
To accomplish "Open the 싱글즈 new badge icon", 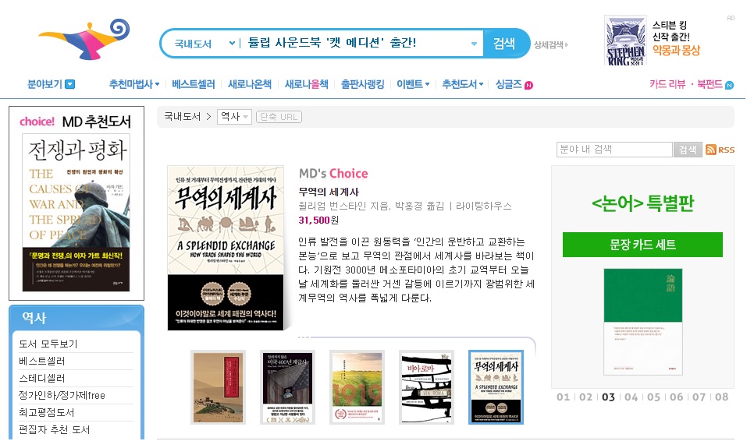I will [528, 85].
